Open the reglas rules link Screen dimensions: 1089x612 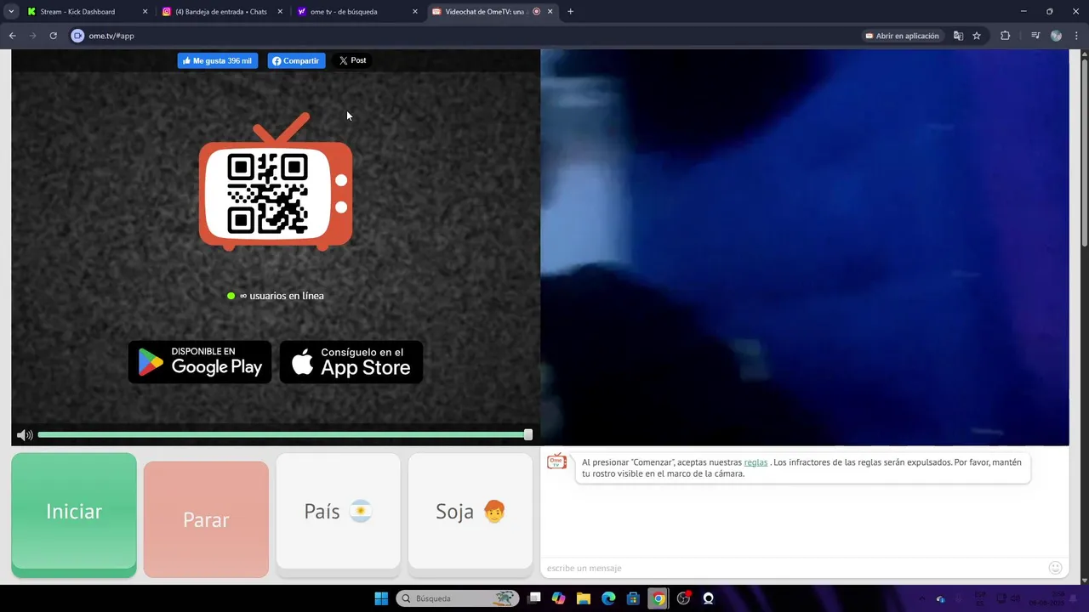755,462
